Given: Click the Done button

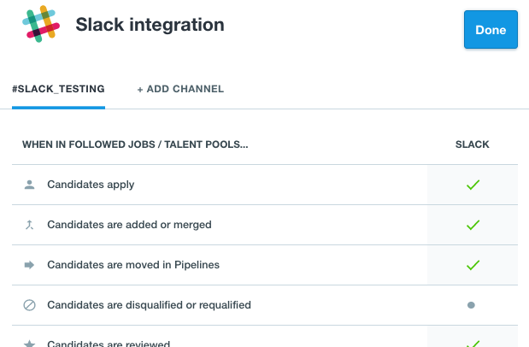Looking at the screenshot, I should (x=491, y=30).
